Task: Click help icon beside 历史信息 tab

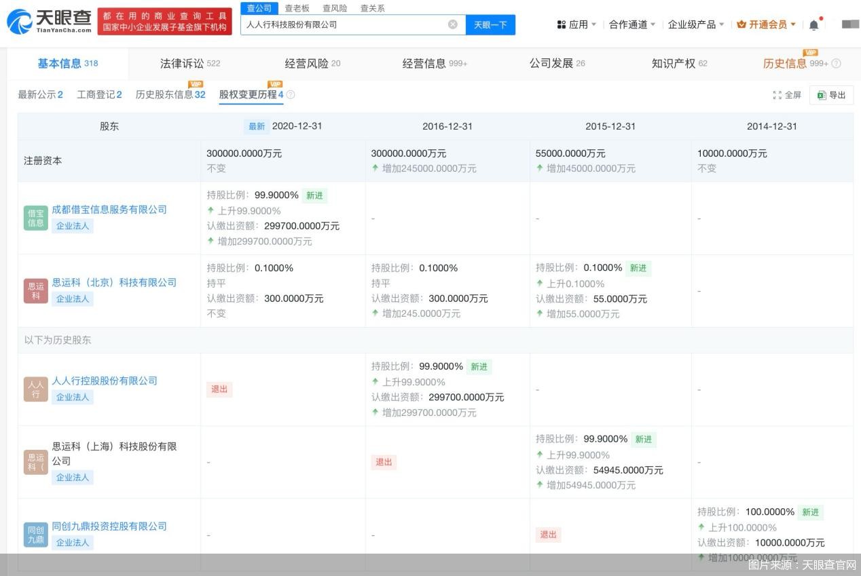Action: click(x=836, y=64)
